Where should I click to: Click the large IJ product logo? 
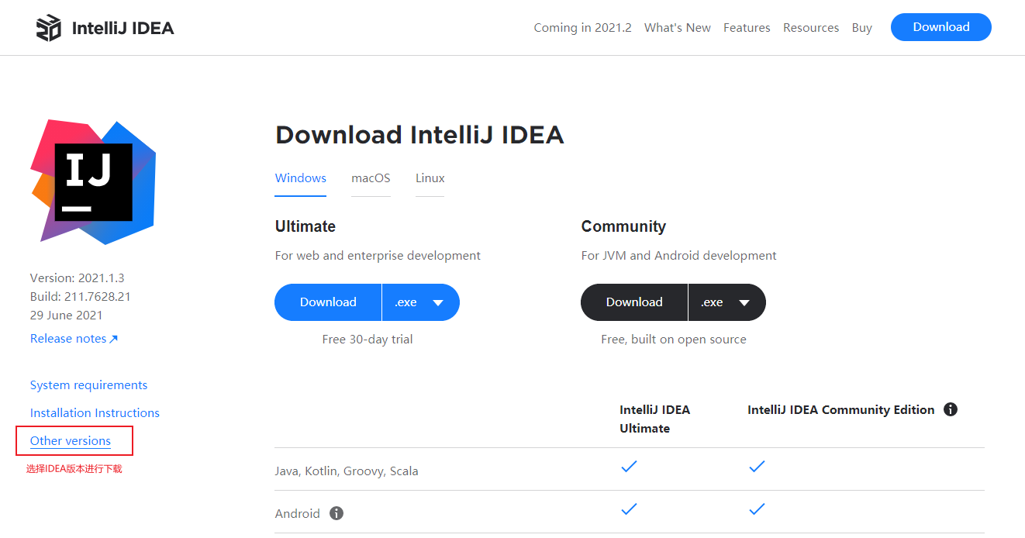pos(93,181)
